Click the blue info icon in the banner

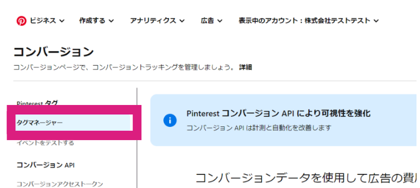pos(170,120)
